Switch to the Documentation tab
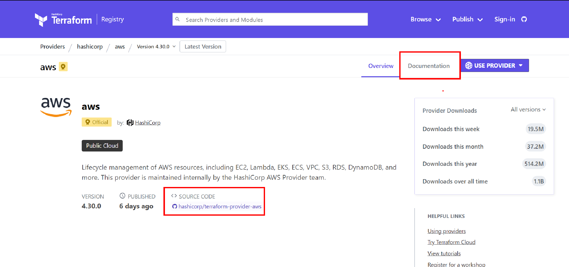This screenshot has width=569, height=267. pyautogui.click(x=429, y=66)
